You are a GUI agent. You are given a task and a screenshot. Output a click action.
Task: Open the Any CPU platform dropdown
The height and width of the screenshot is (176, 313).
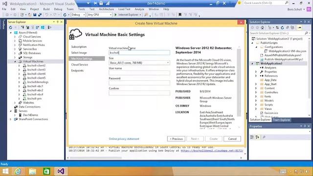(99, 15)
